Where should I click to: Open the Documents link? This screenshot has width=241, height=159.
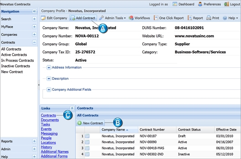pos(50,120)
